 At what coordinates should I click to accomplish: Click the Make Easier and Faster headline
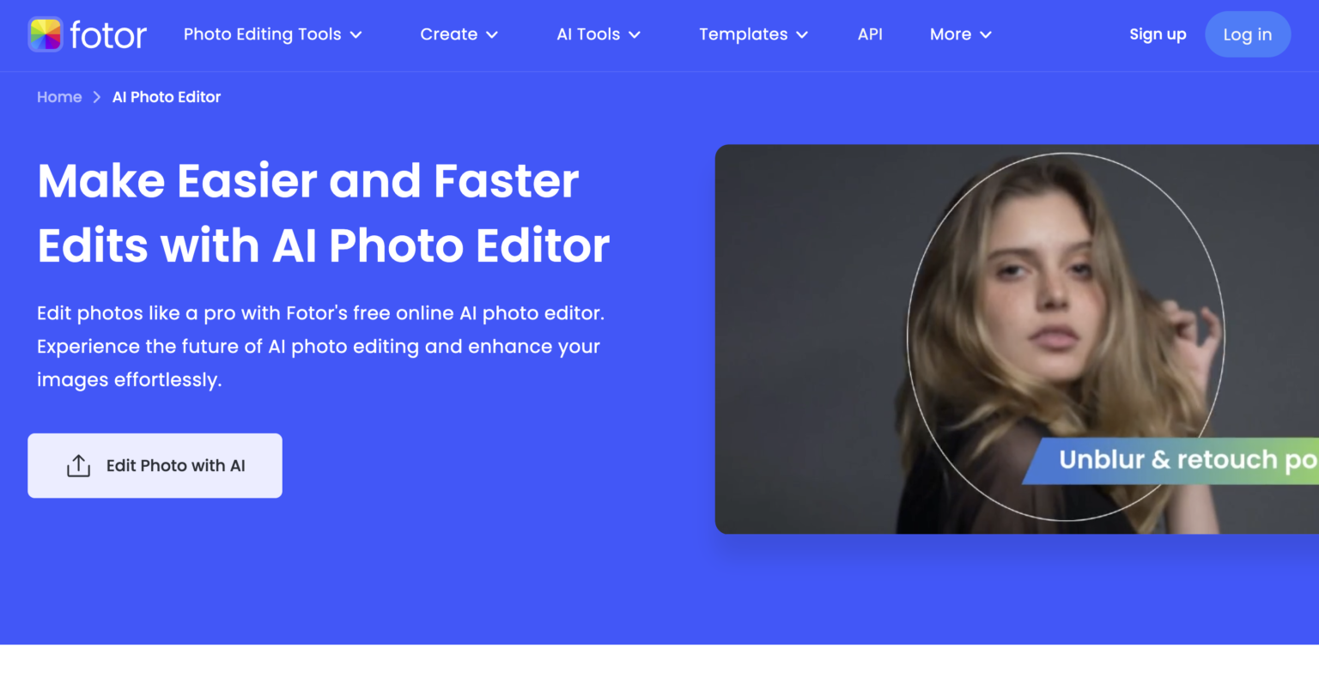(x=323, y=213)
